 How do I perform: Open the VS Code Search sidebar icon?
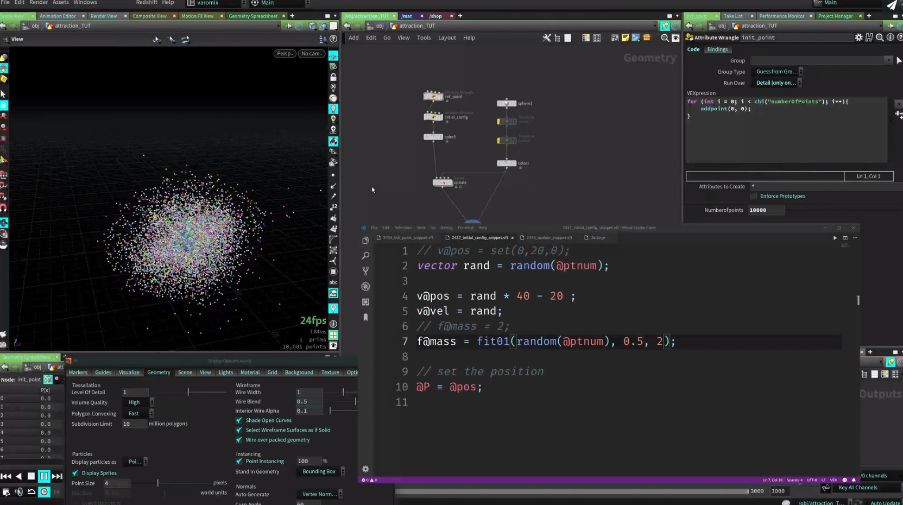pos(365,255)
